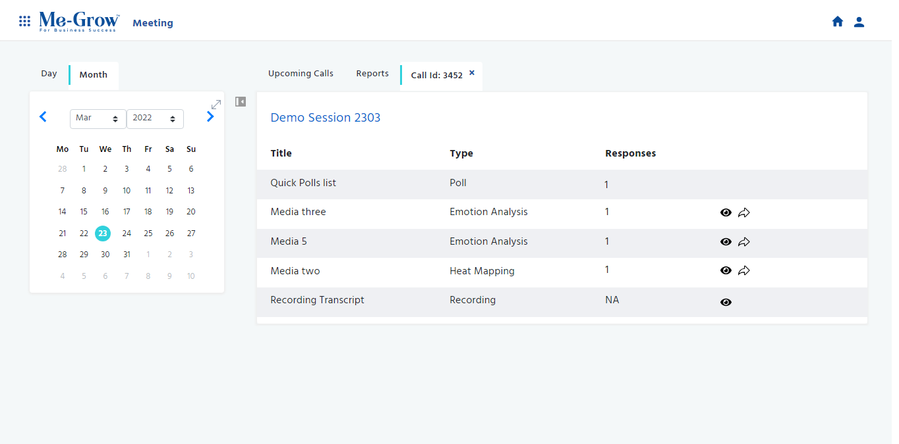Open the Demo Session 2303 link
Image resolution: width=899 pixels, height=444 pixels.
(x=325, y=117)
